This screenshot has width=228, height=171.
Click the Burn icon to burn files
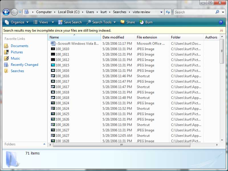coord(146,22)
